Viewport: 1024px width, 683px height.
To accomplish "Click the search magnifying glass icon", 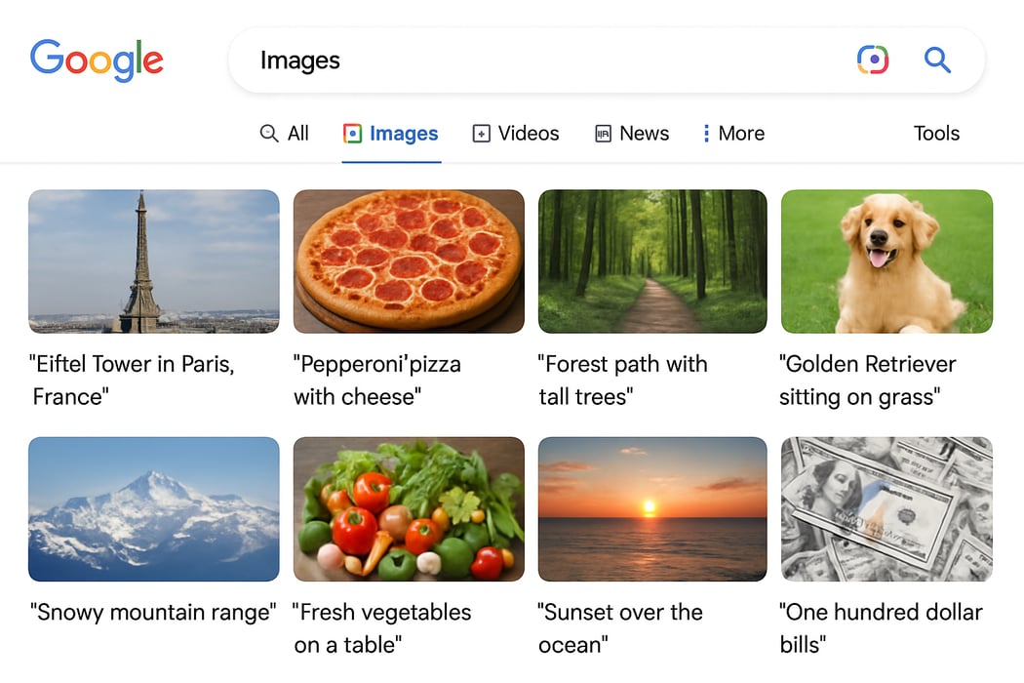I will tap(936, 60).
